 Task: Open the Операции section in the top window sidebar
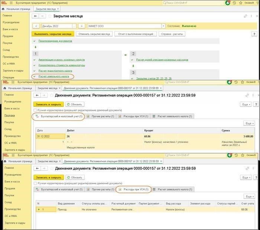pyautogui.click(x=8, y=77)
